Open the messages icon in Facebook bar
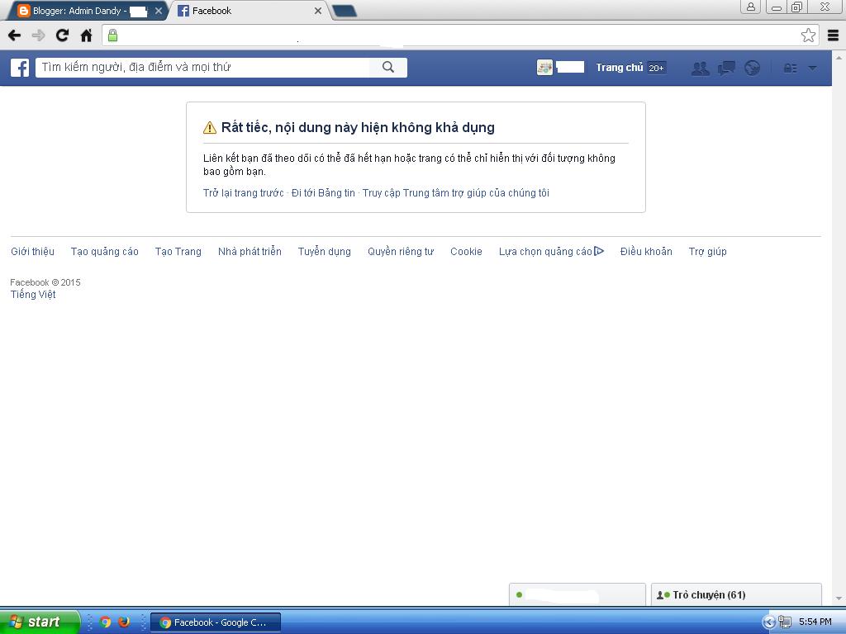846x634 pixels. [726, 68]
